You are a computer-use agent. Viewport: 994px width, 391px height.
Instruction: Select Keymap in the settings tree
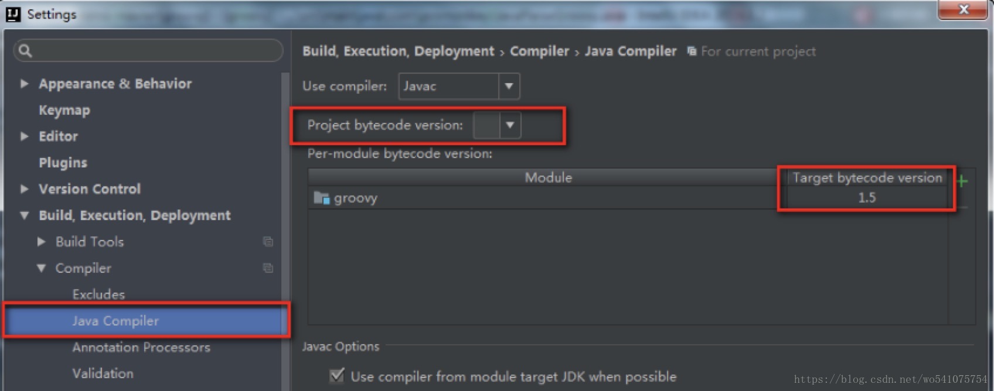coord(64,109)
